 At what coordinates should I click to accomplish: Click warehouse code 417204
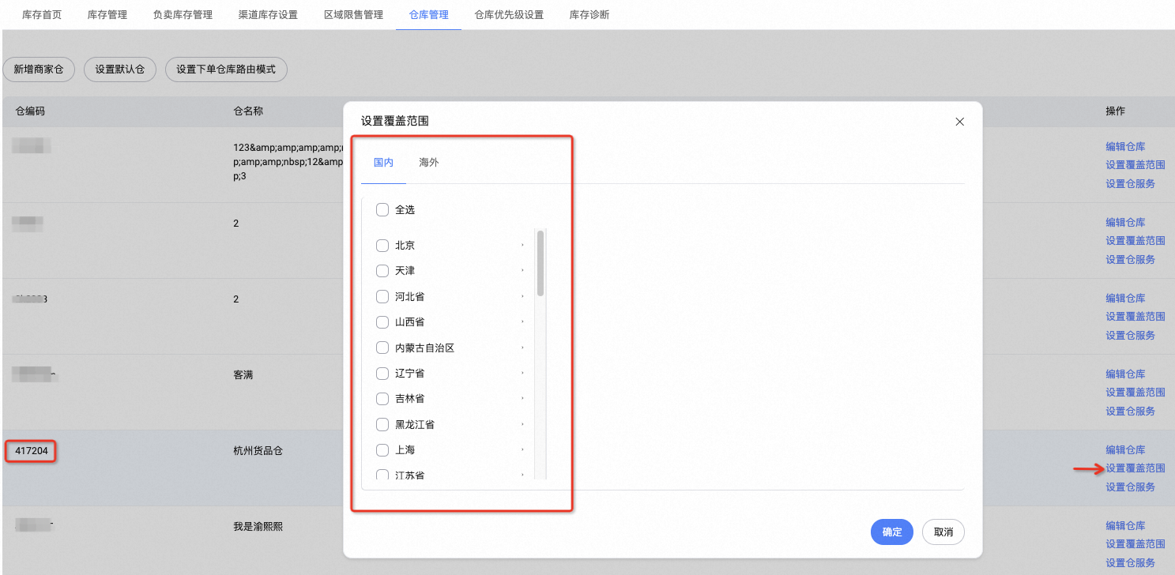coord(31,452)
